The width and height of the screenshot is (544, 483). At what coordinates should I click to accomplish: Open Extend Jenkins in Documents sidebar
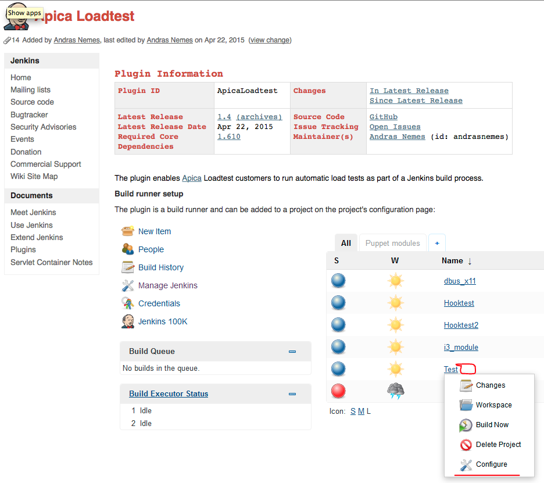tap(37, 237)
